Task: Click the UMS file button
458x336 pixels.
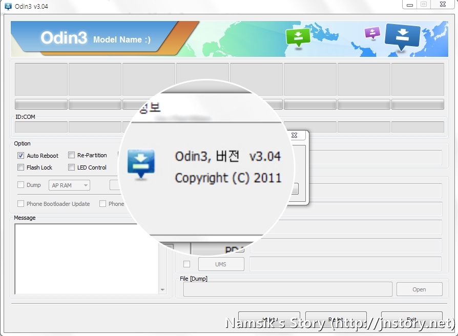Action: 221,264
